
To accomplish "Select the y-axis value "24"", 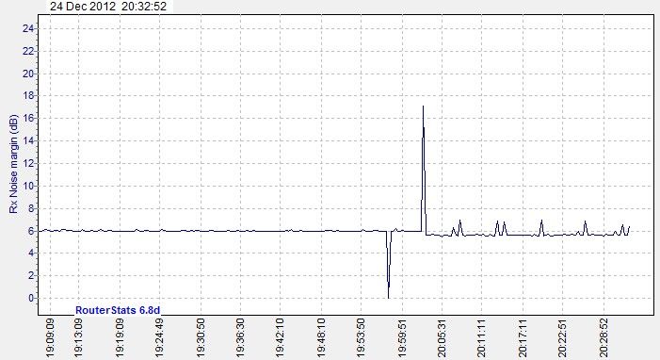I will pyautogui.click(x=28, y=28).
